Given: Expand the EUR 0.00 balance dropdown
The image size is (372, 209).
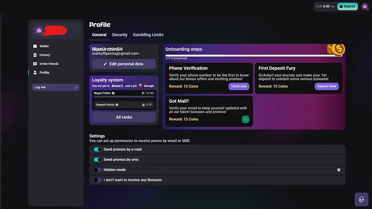Looking at the screenshot, I should (x=325, y=6).
